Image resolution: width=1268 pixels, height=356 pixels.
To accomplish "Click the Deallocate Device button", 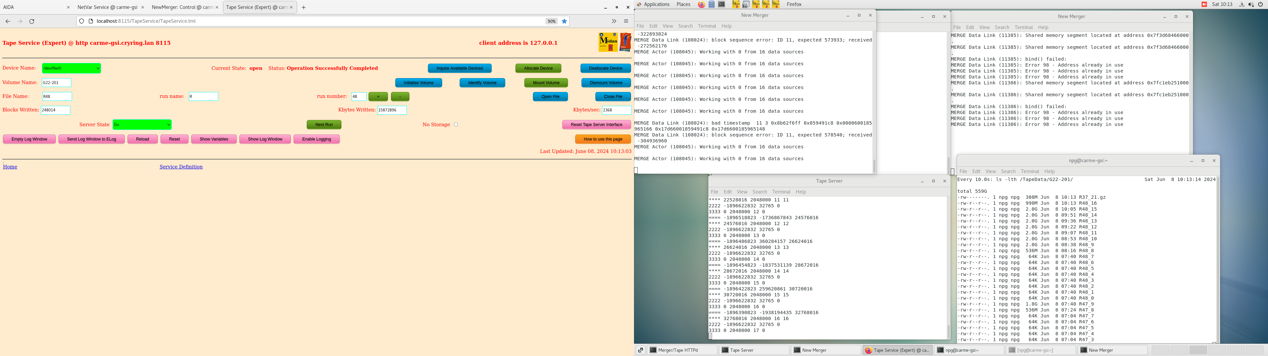I will tap(606, 68).
